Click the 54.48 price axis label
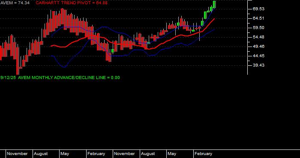Screen dimensions: 300x158 (x=259, y=37)
